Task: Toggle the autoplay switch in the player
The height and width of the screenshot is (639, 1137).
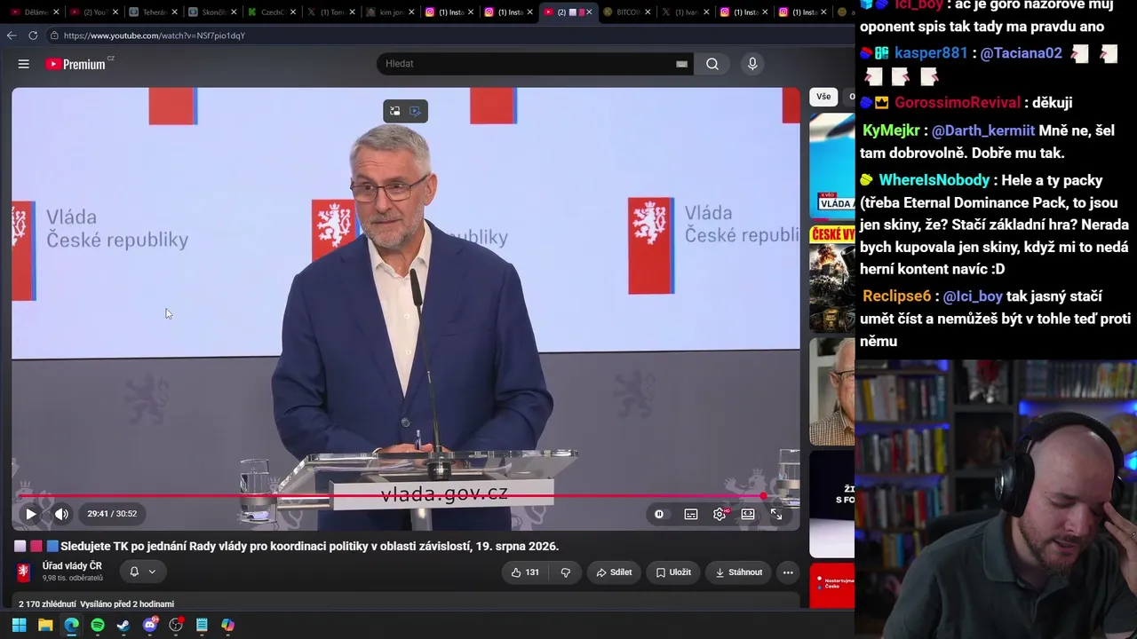Action: (659, 514)
